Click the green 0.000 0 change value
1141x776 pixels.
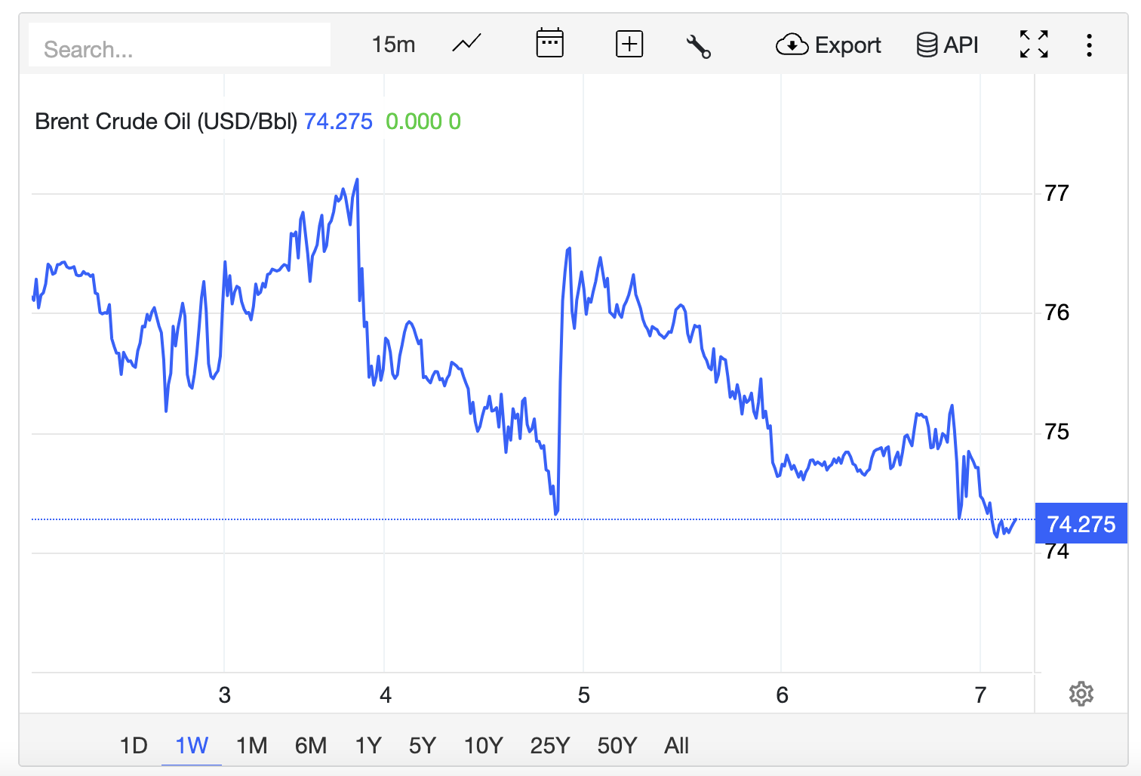(423, 122)
